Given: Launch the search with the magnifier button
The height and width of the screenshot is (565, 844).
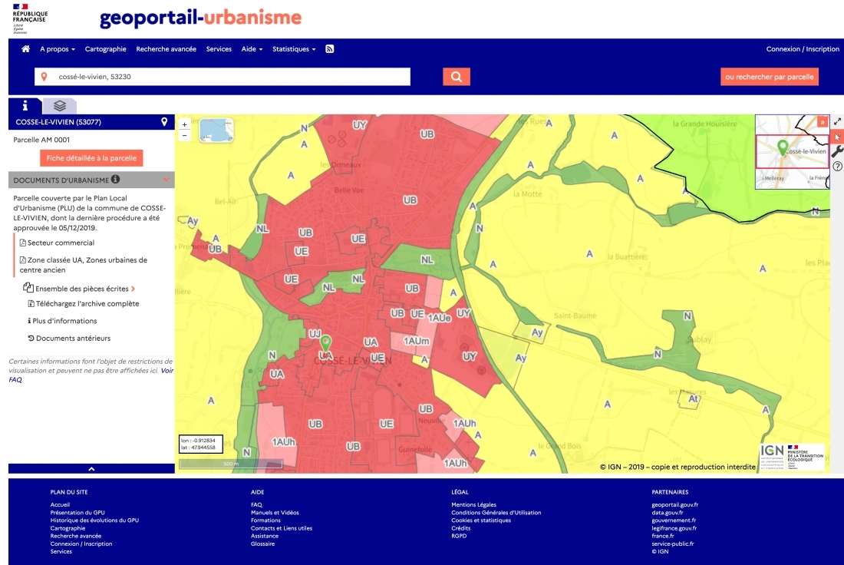Looking at the screenshot, I should pos(456,76).
